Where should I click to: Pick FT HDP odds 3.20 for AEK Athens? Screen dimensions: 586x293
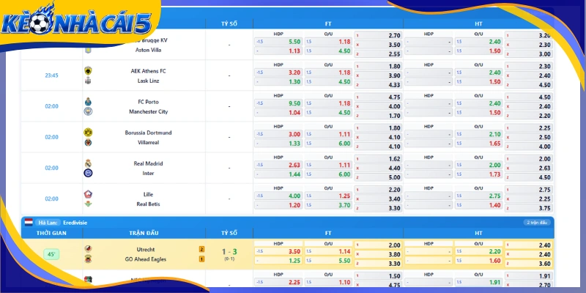pyautogui.click(x=279, y=73)
